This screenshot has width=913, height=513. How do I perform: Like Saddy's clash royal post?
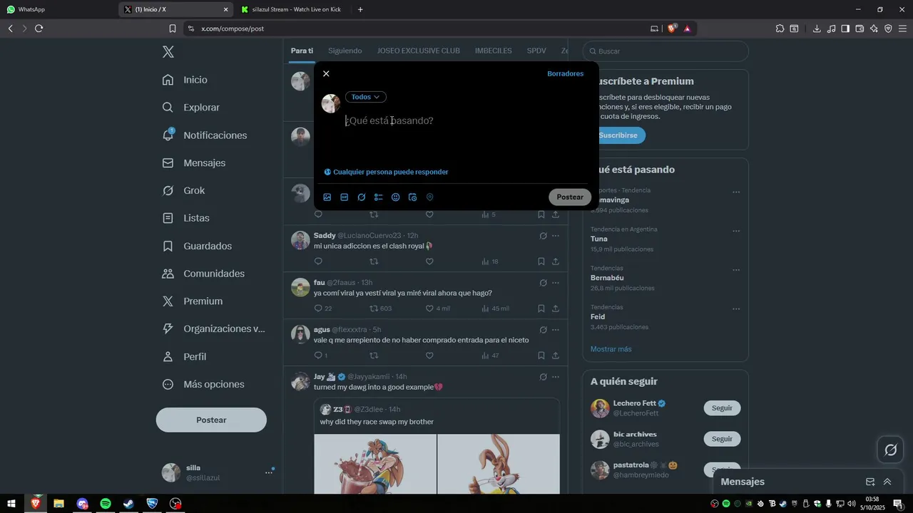tap(429, 261)
